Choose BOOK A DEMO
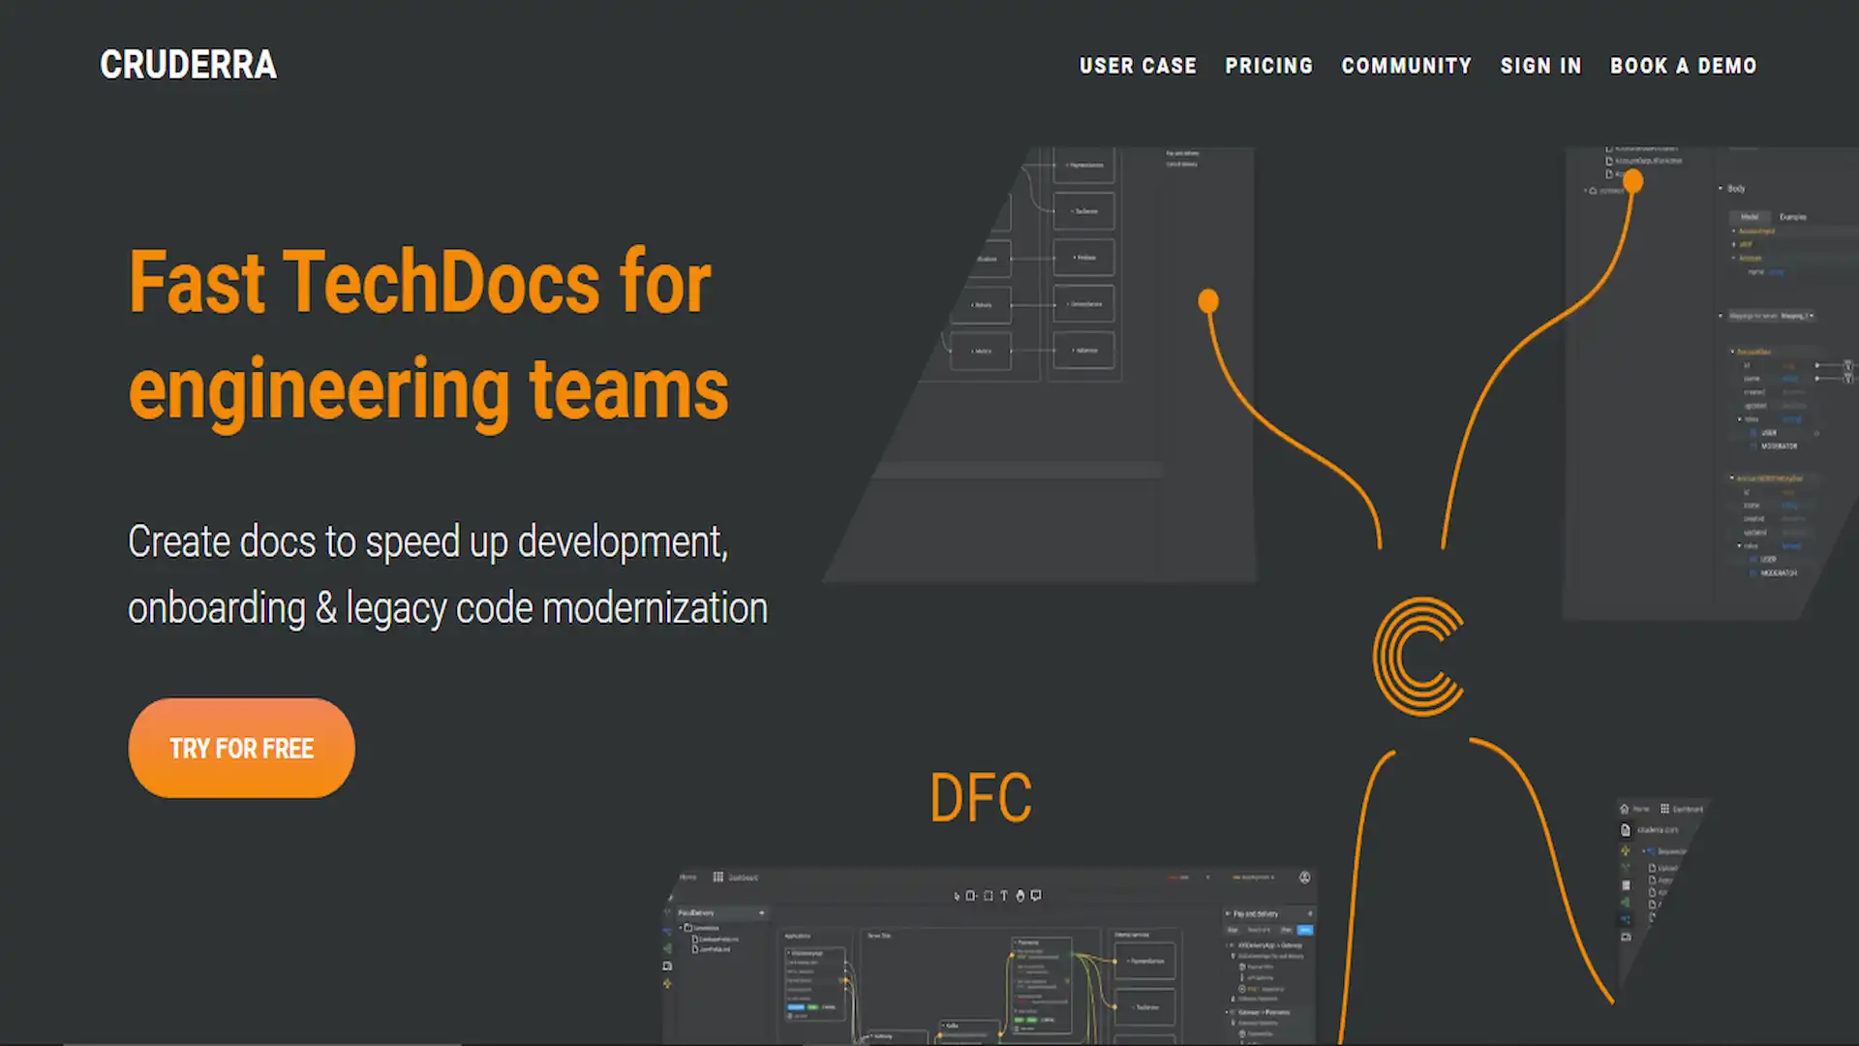The width and height of the screenshot is (1859, 1046). [x=1683, y=66]
